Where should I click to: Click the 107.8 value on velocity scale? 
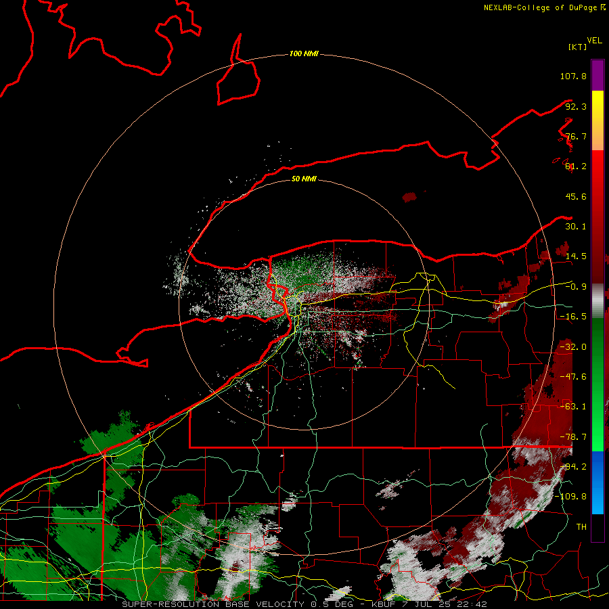573,76
